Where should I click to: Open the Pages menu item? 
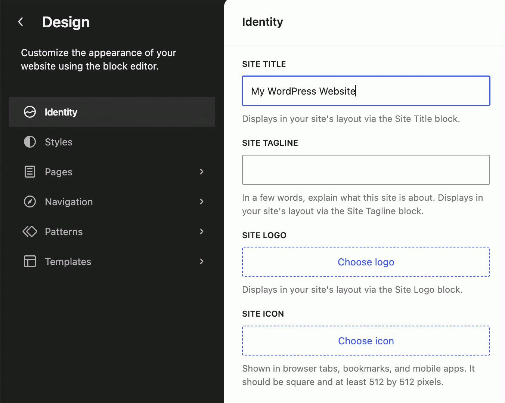pos(112,172)
